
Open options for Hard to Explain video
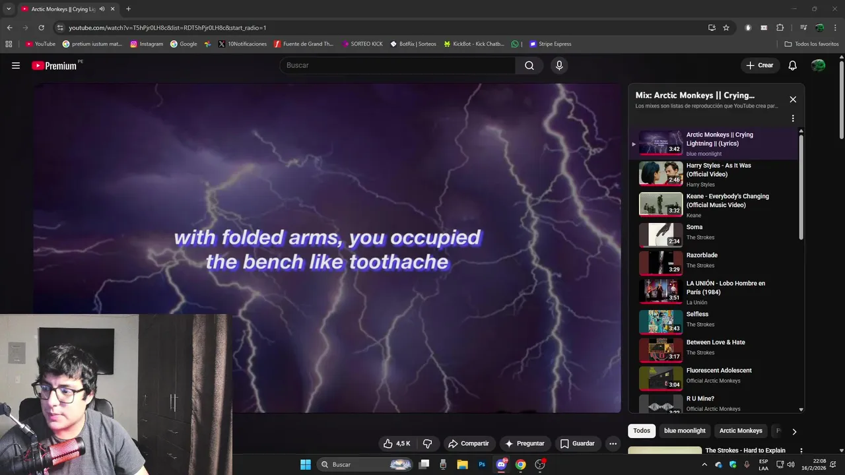(801, 451)
